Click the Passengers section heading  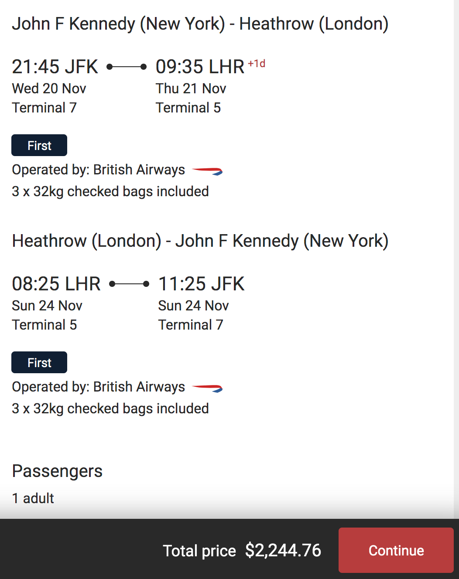click(57, 471)
